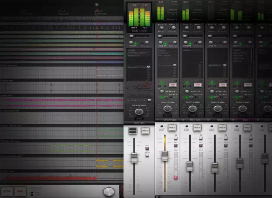This screenshot has height=198, width=272.
Task: Click the channel 14 PANORAMA knob
Action: coord(243,109)
